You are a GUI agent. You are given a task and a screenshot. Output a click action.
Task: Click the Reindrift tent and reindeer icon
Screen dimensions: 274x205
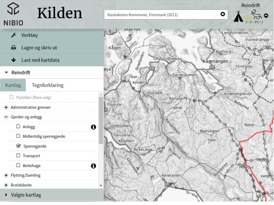click(x=248, y=16)
